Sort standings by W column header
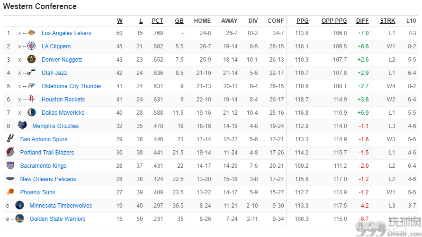The width and height of the screenshot is (422, 237). coord(120,21)
